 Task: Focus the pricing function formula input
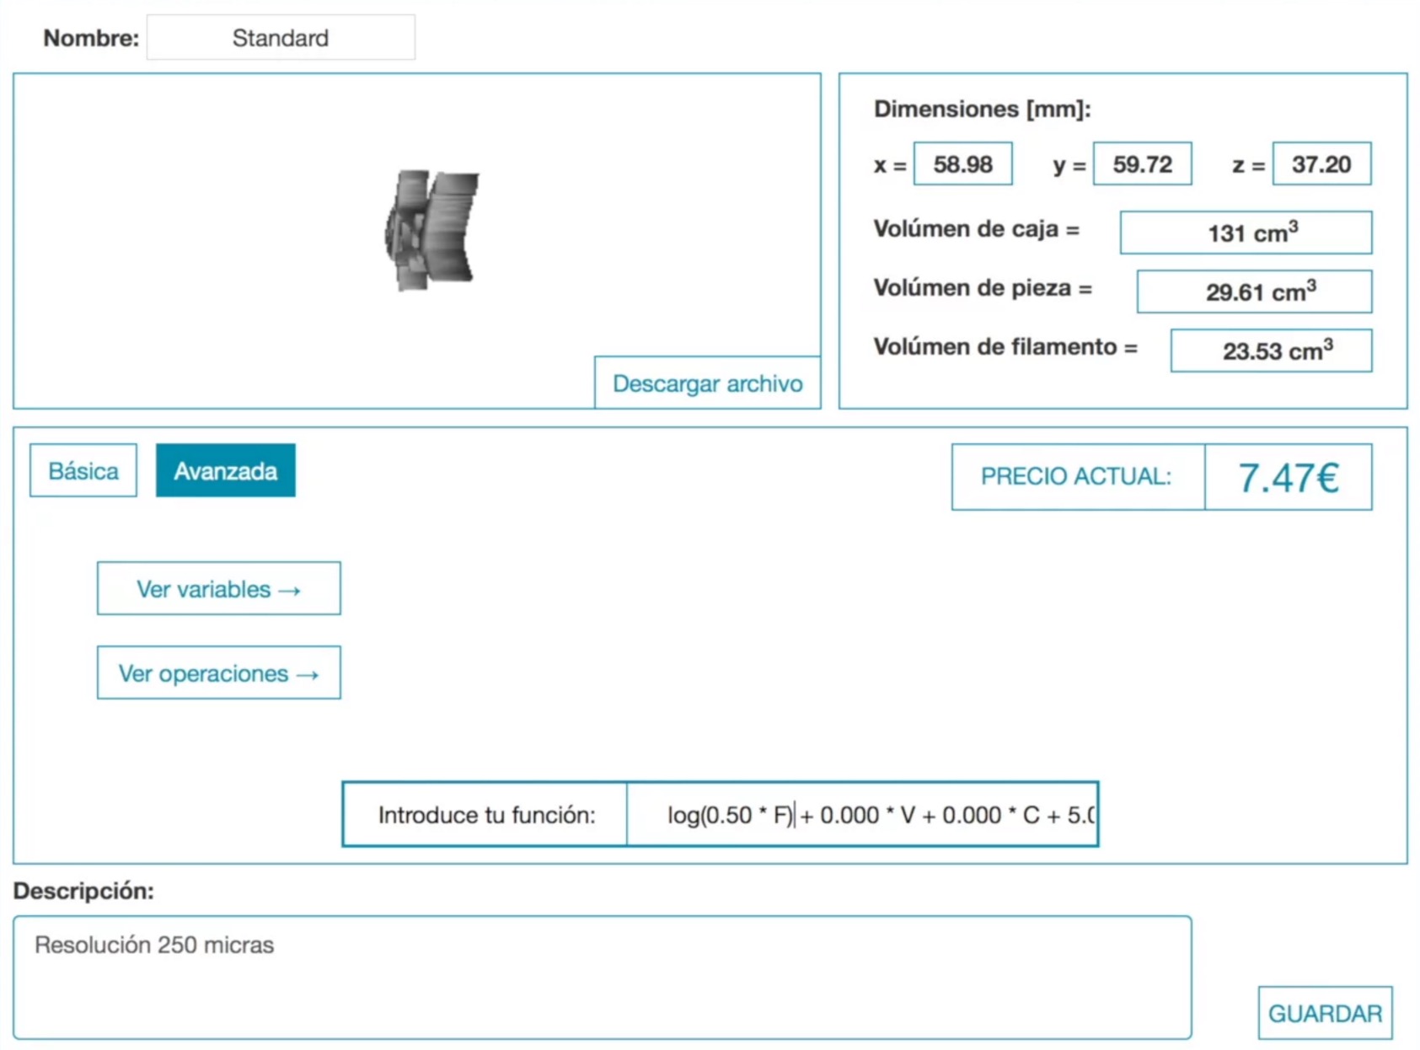pyautogui.click(x=861, y=815)
